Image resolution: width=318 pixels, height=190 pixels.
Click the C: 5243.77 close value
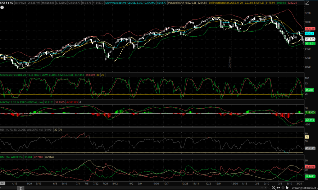(x=74, y=2)
